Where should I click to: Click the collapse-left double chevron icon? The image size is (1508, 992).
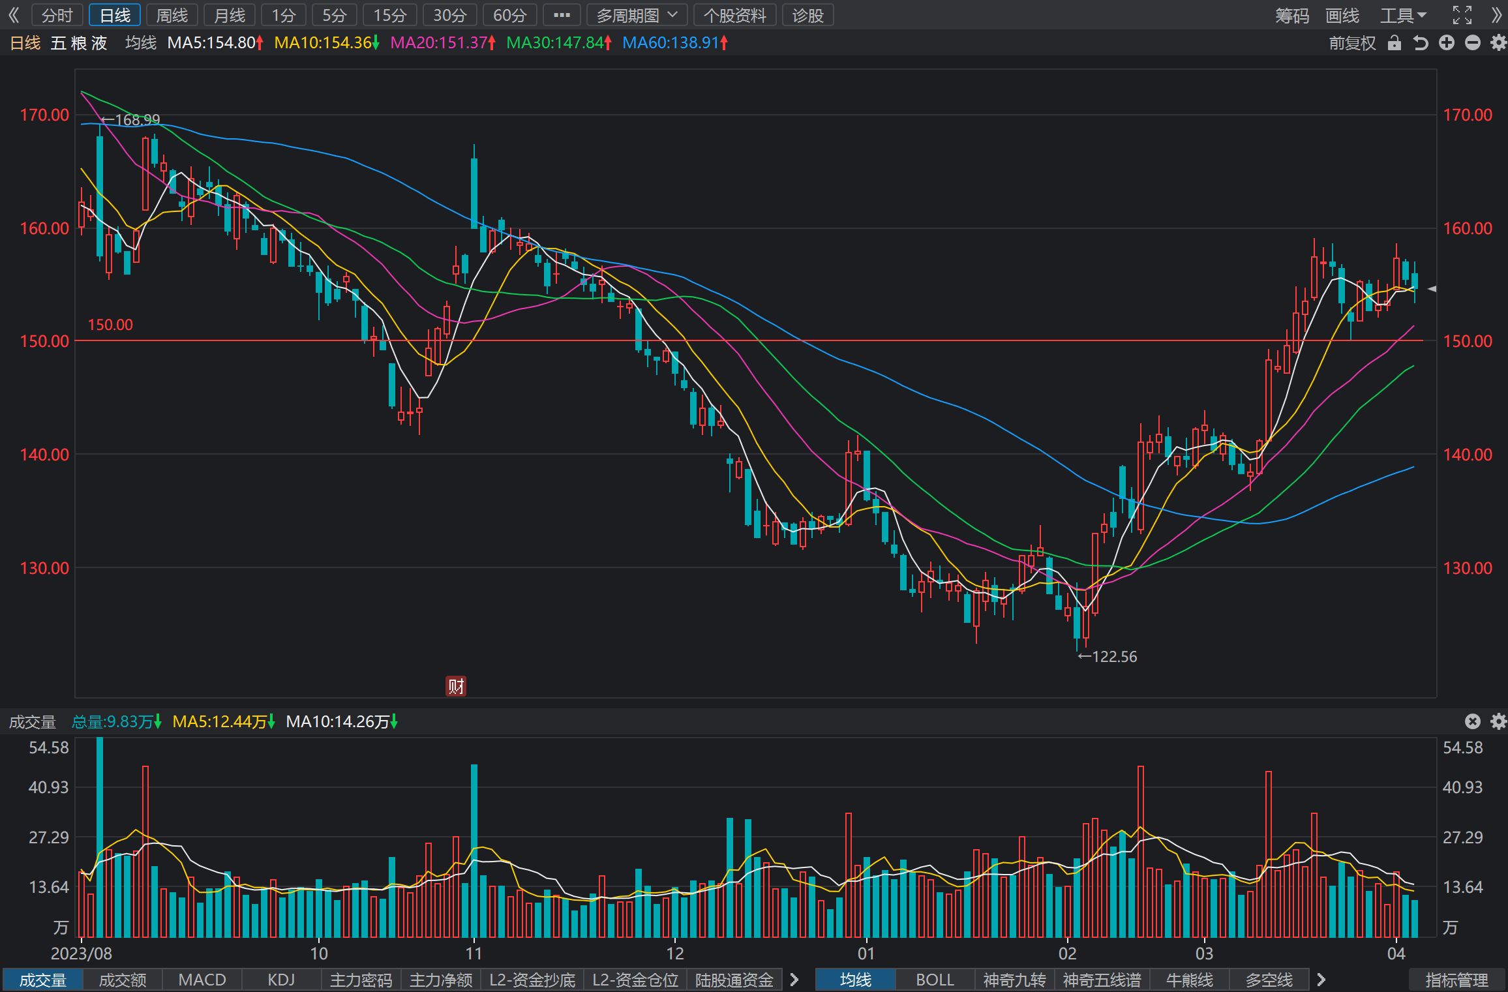[x=14, y=15]
